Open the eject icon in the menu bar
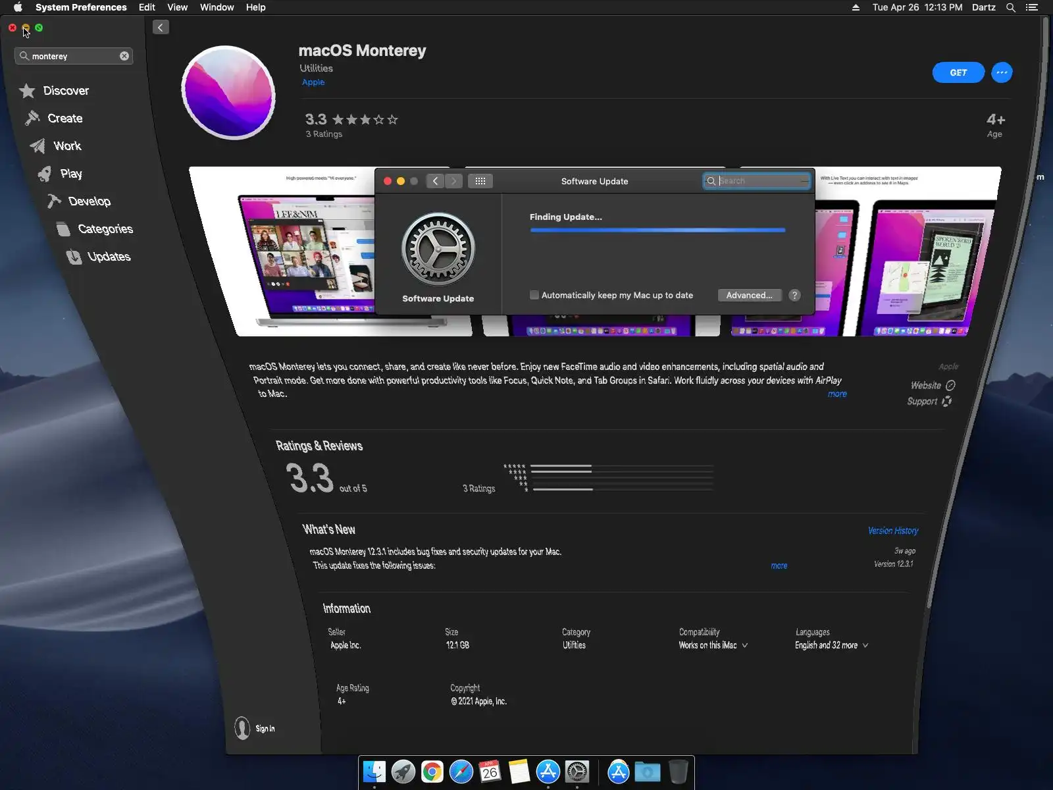The image size is (1053, 790). point(856,7)
